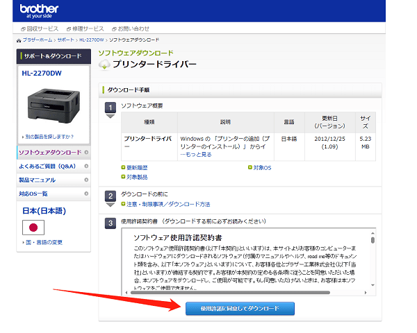Go to サポート breadcrumb link
Viewport: 417px width, 333px height.
coord(66,40)
